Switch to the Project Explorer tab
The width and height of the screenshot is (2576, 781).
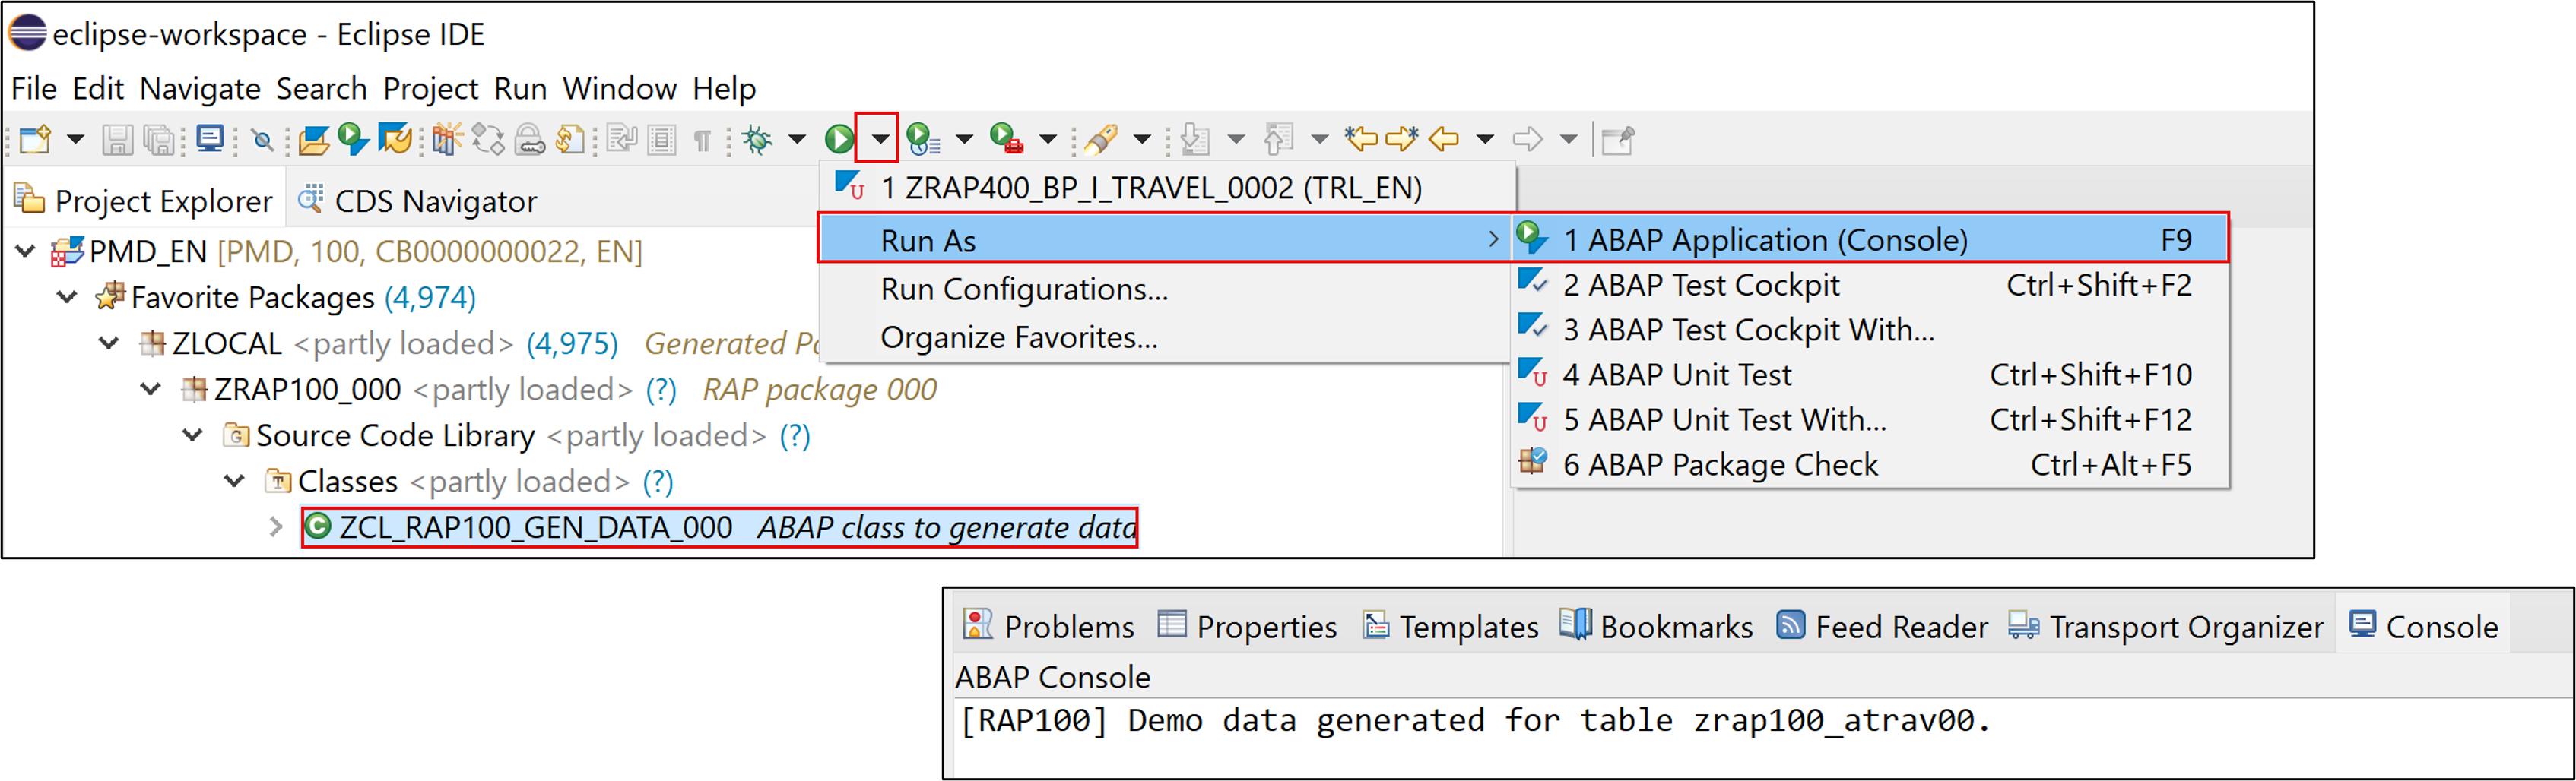(144, 201)
